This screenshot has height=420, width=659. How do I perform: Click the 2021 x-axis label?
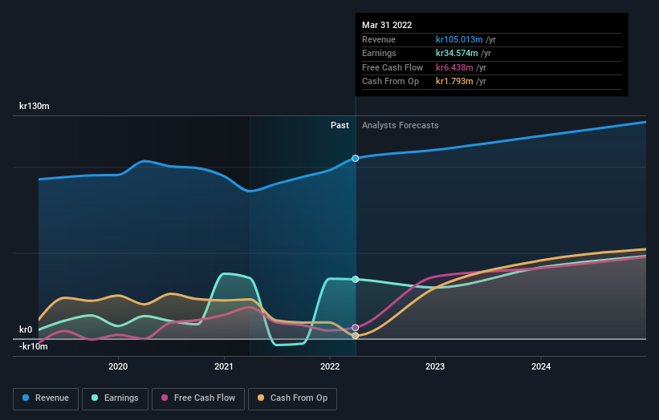pos(224,367)
